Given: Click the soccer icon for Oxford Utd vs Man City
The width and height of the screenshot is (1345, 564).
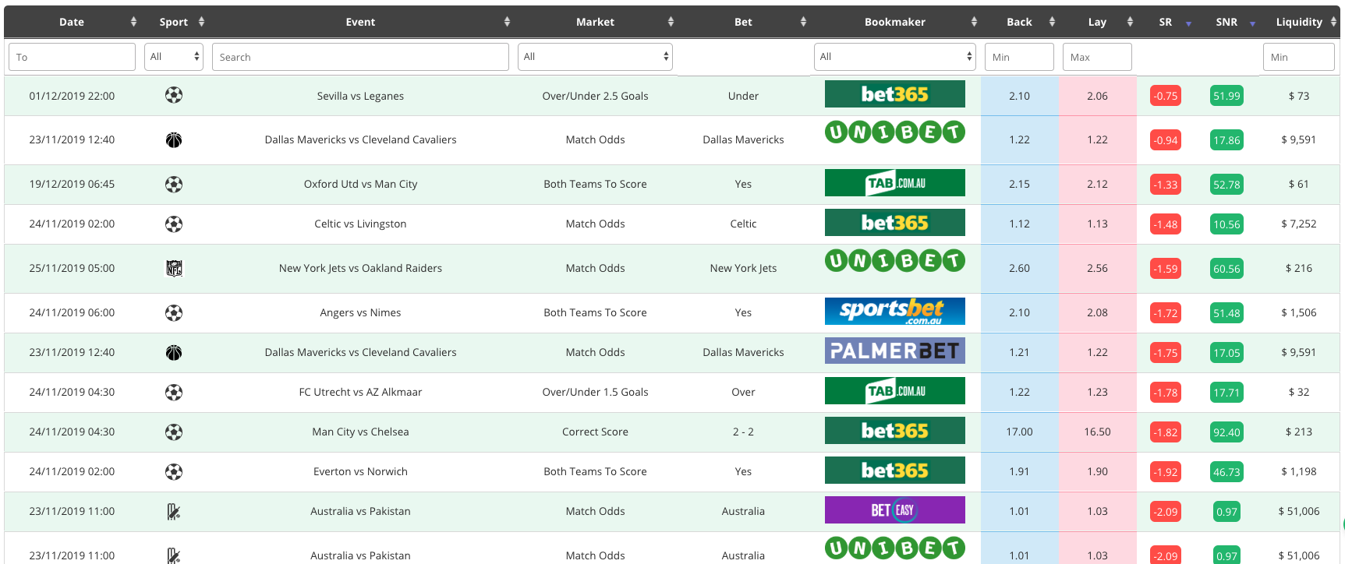Looking at the screenshot, I should click(x=174, y=185).
